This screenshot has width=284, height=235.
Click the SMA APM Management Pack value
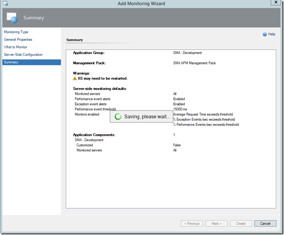(x=194, y=63)
